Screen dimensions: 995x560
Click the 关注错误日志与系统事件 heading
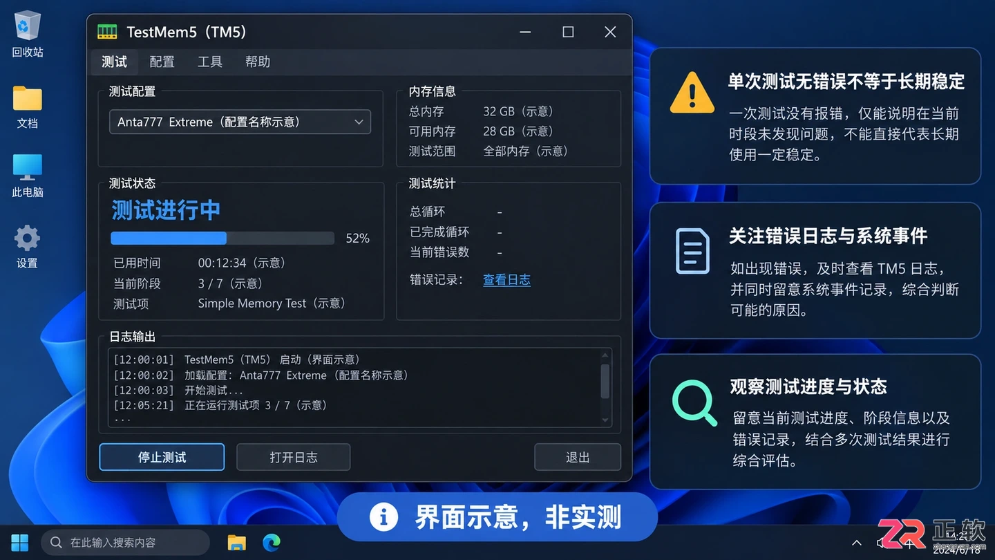(828, 236)
